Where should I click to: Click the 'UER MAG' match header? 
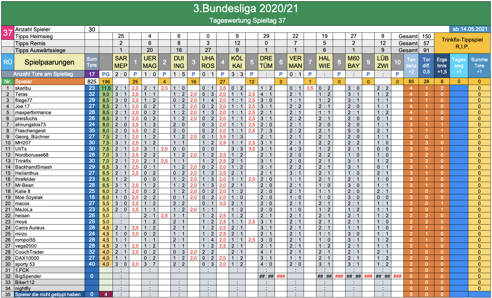click(150, 62)
